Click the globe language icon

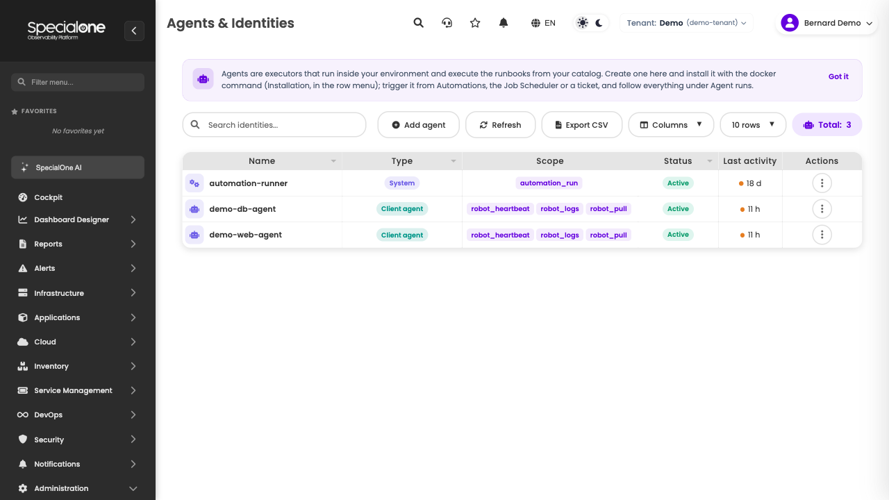pyautogui.click(x=535, y=23)
